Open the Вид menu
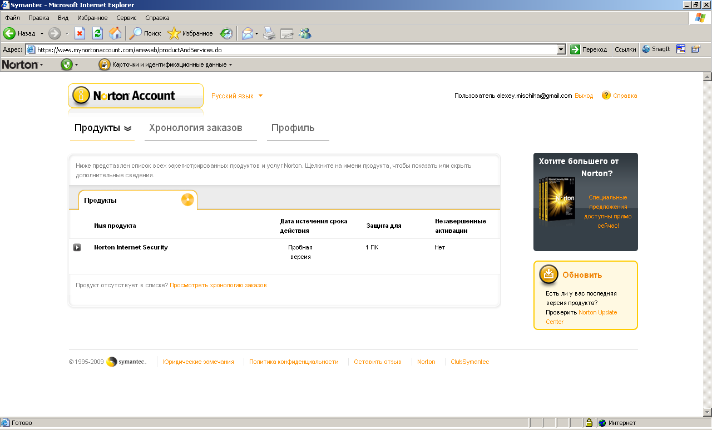The image size is (712, 430). click(x=63, y=18)
